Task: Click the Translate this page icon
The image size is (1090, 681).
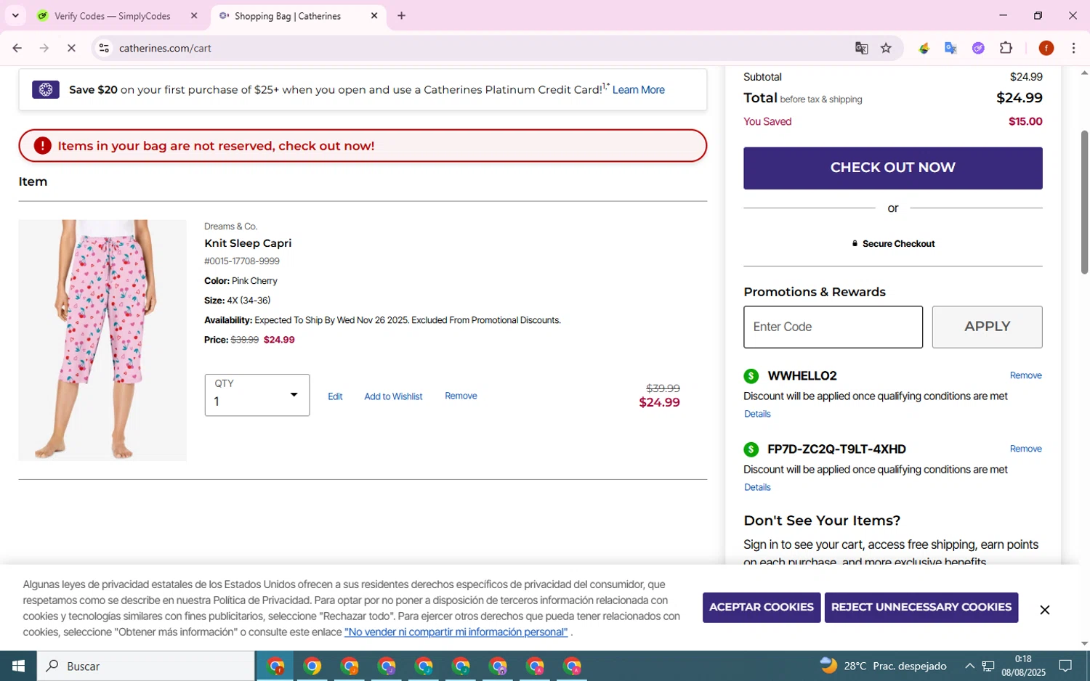Action: coord(861,49)
